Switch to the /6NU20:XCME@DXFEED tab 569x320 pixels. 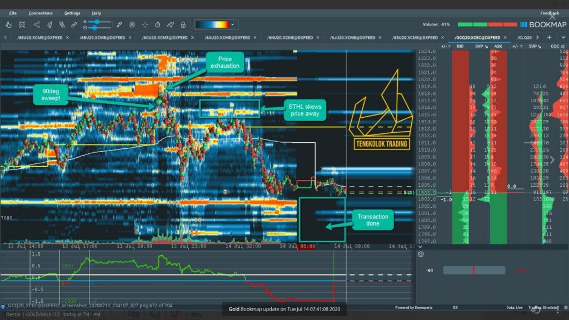click(x=290, y=38)
